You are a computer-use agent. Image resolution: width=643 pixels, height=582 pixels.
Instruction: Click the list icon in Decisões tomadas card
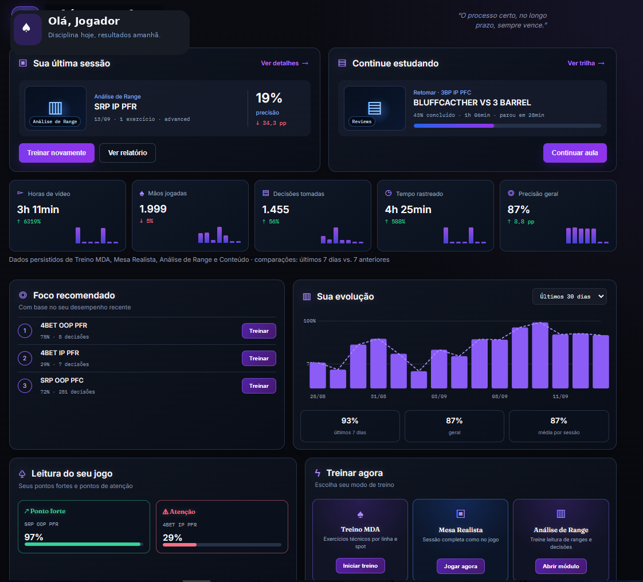click(x=266, y=194)
